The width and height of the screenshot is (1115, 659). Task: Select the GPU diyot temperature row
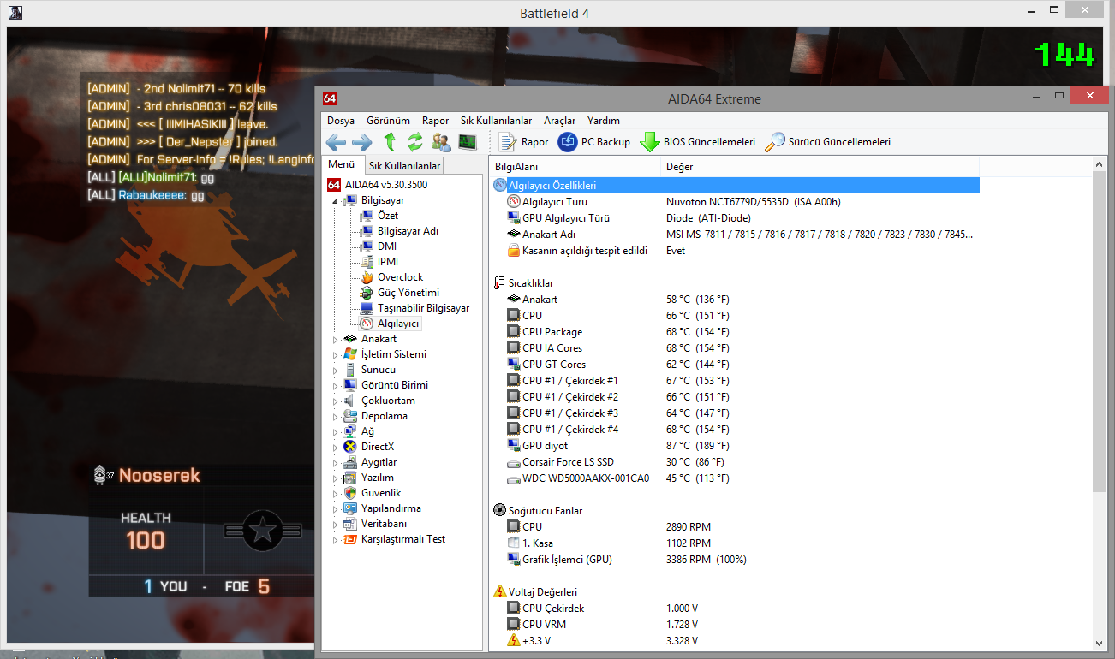tap(736, 446)
